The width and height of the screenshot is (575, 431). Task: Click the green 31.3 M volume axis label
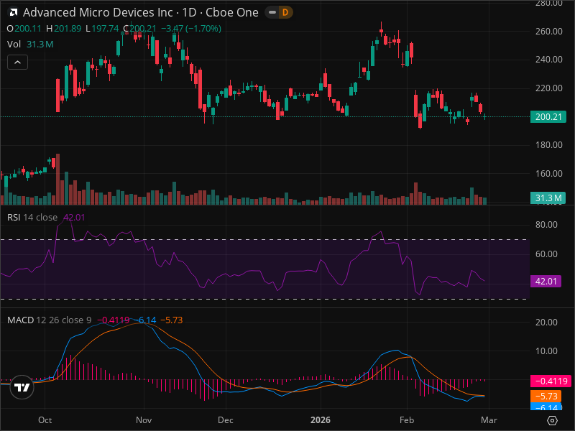(x=548, y=198)
